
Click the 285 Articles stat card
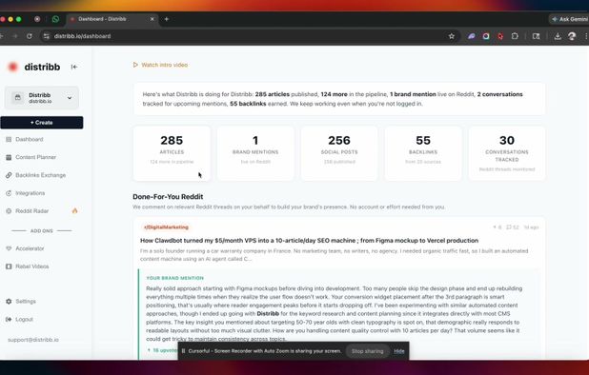coord(172,153)
